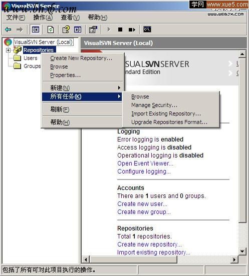Click the text 'Access logging is disabled'
The height and width of the screenshot is (276, 249).
[154, 147]
